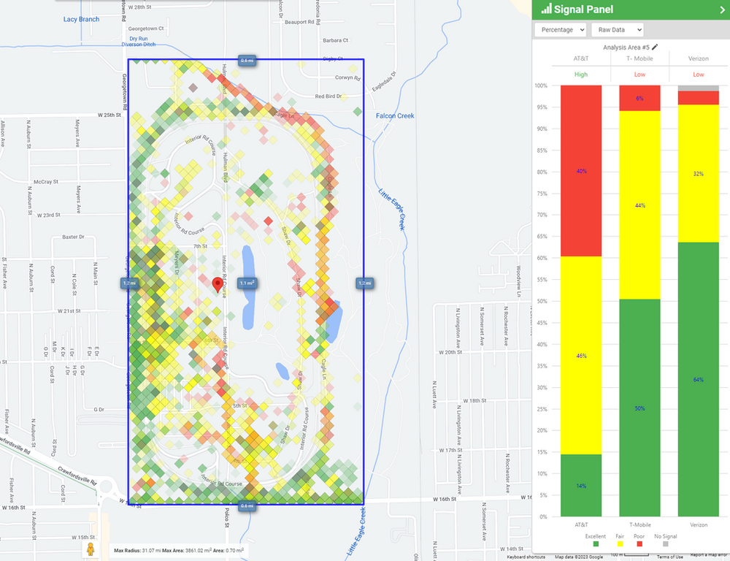Open the Percentage dropdown

click(560, 30)
